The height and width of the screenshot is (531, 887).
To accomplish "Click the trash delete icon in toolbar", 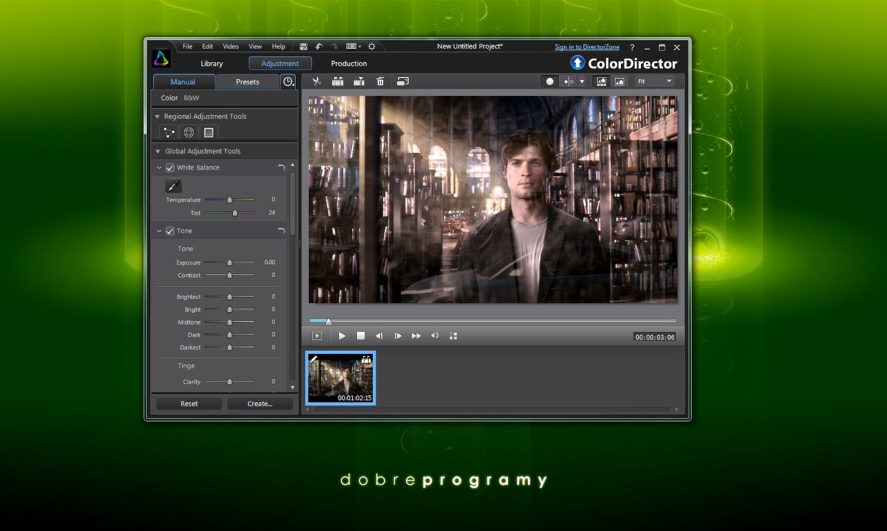I will (x=380, y=82).
